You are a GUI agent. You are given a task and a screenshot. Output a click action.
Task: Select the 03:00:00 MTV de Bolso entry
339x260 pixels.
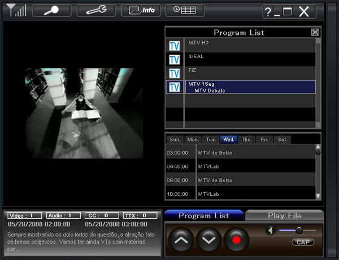click(241, 152)
